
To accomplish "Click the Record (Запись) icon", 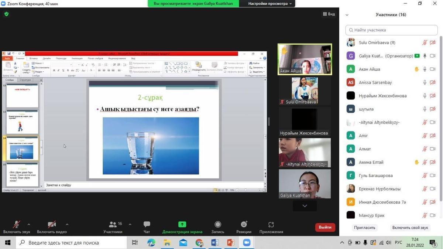I will [218, 225].
